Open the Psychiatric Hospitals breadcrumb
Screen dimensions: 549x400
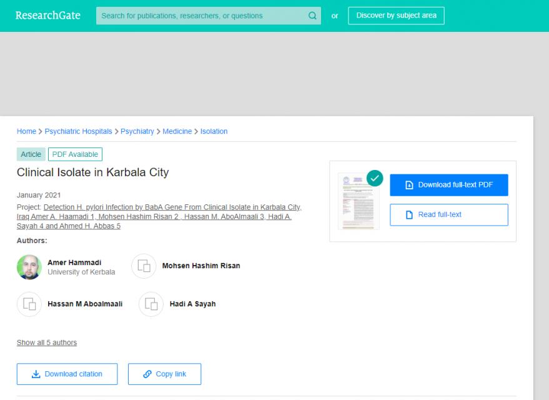(x=79, y=131)
